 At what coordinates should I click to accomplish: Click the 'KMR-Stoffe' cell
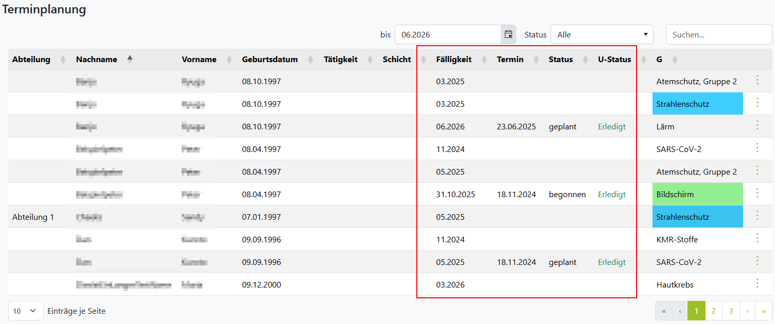point(677,240)
